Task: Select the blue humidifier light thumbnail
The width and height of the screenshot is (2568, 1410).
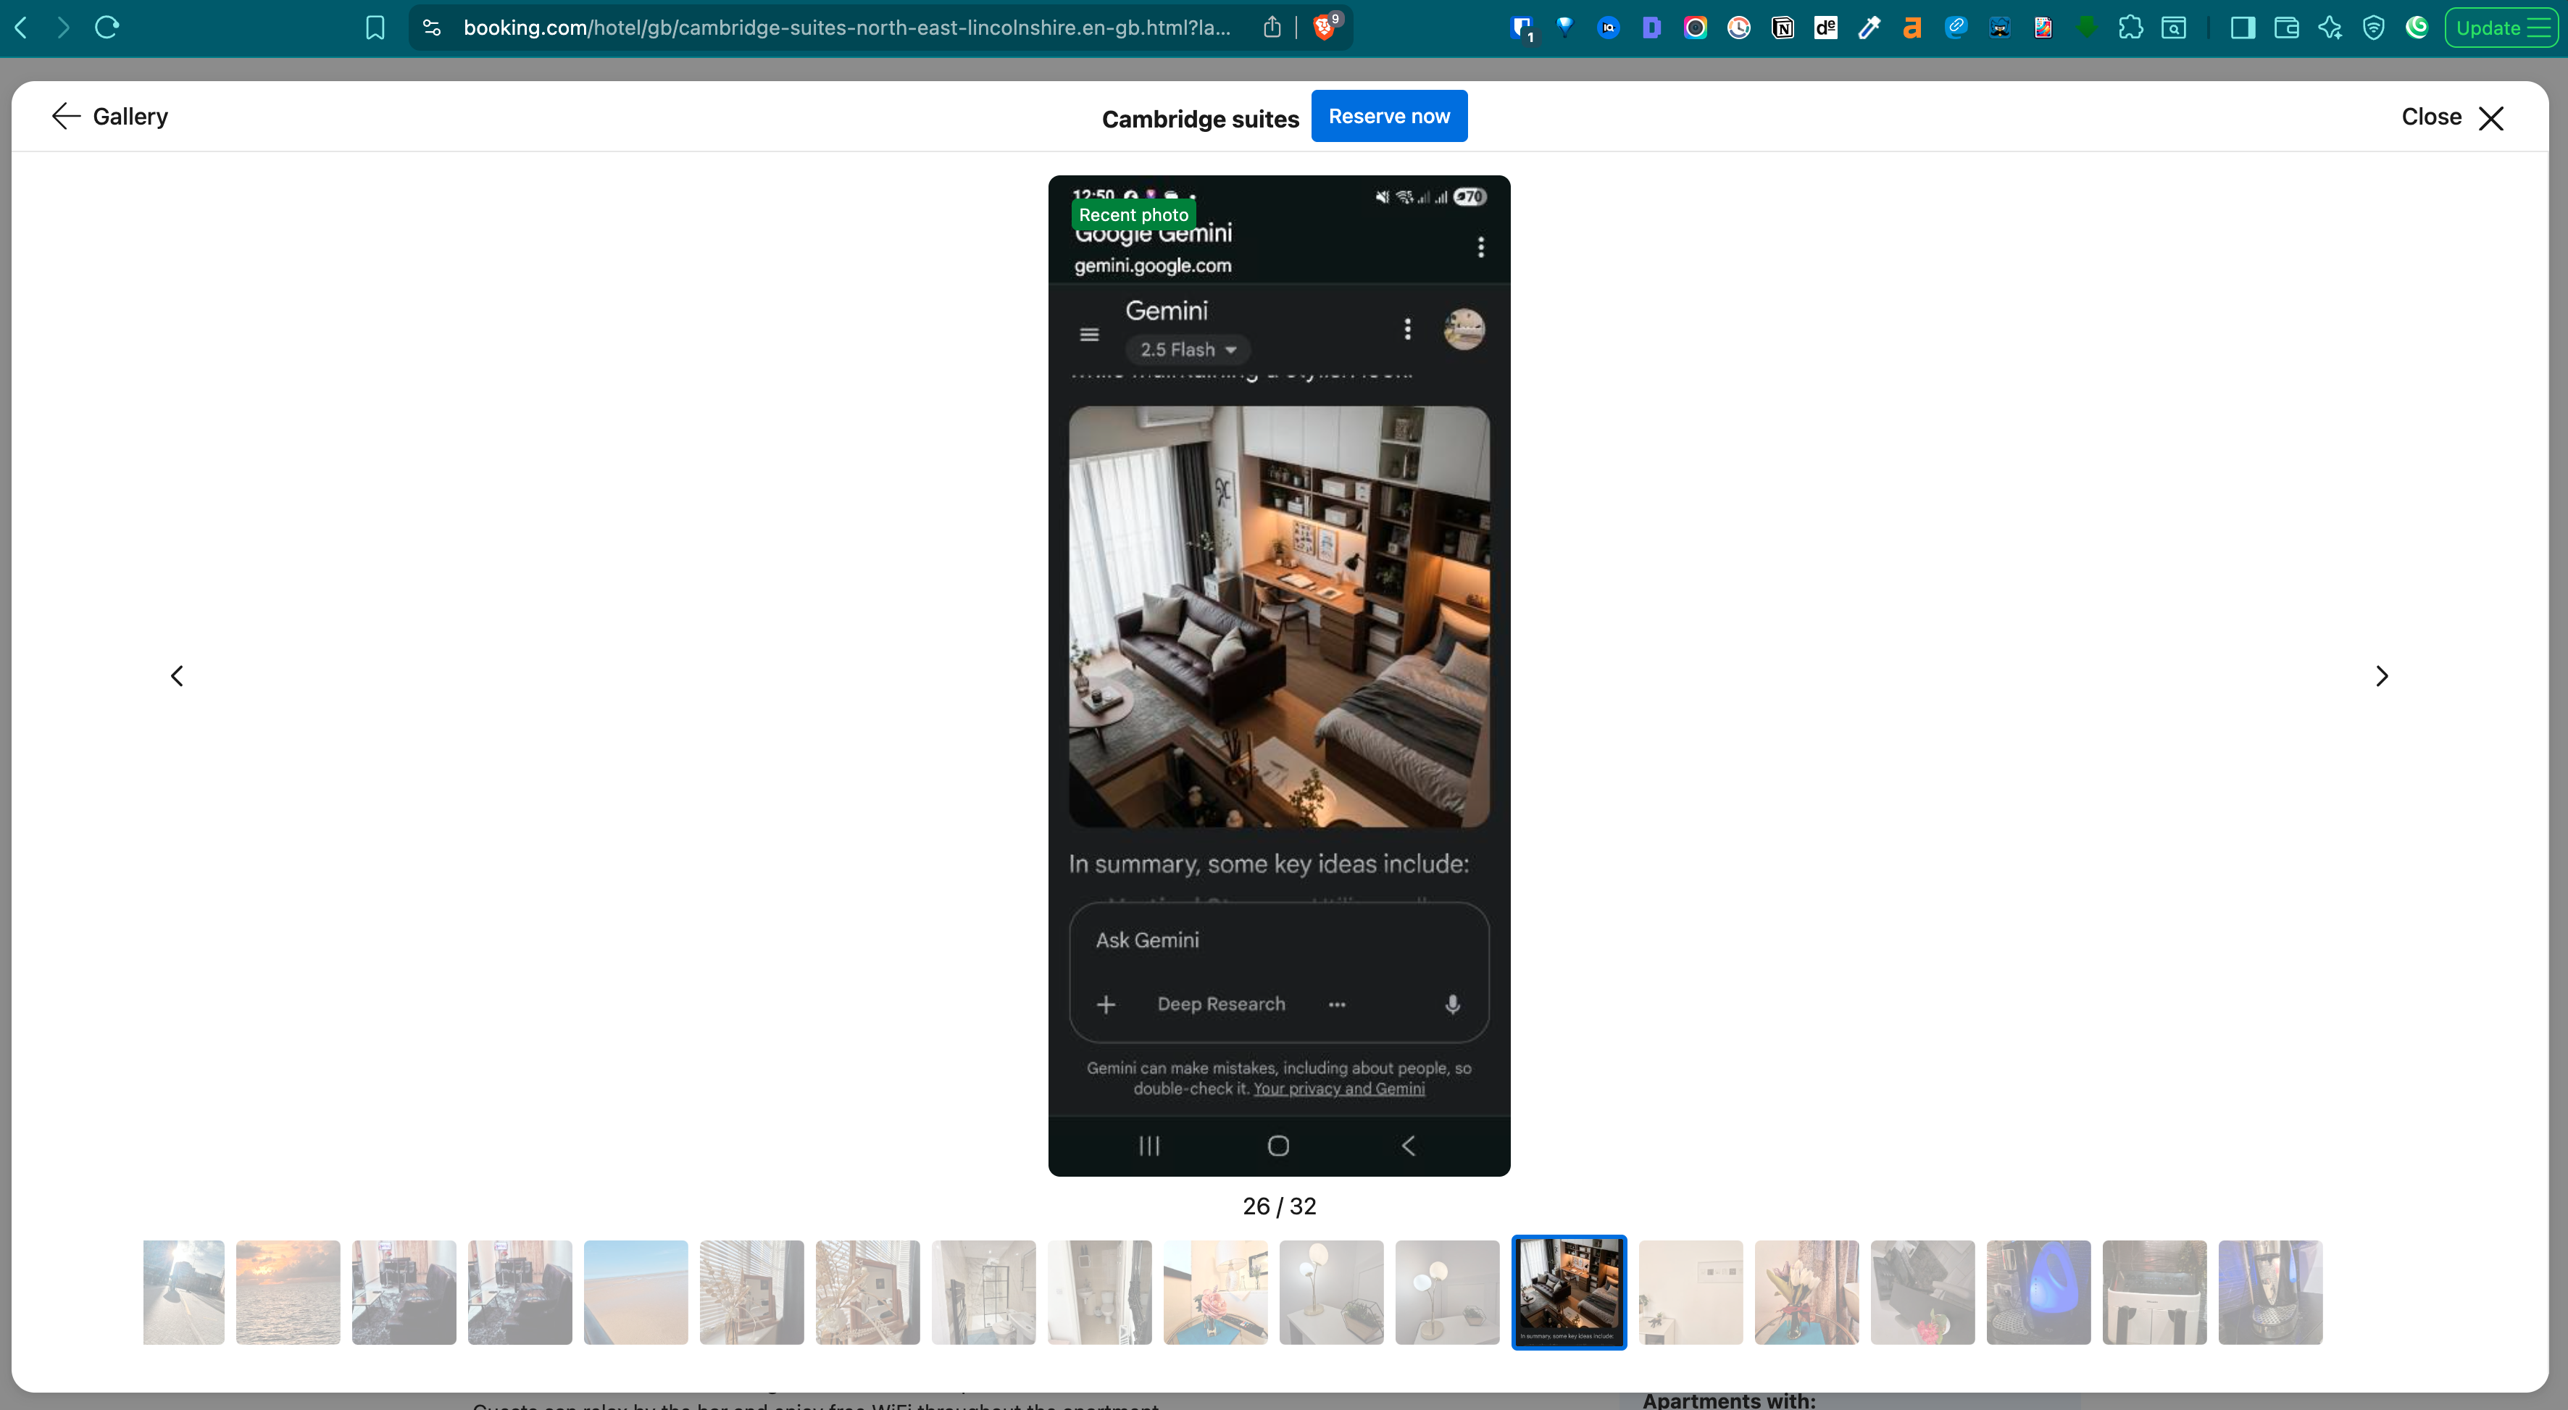Action: pos(2038,1291)
